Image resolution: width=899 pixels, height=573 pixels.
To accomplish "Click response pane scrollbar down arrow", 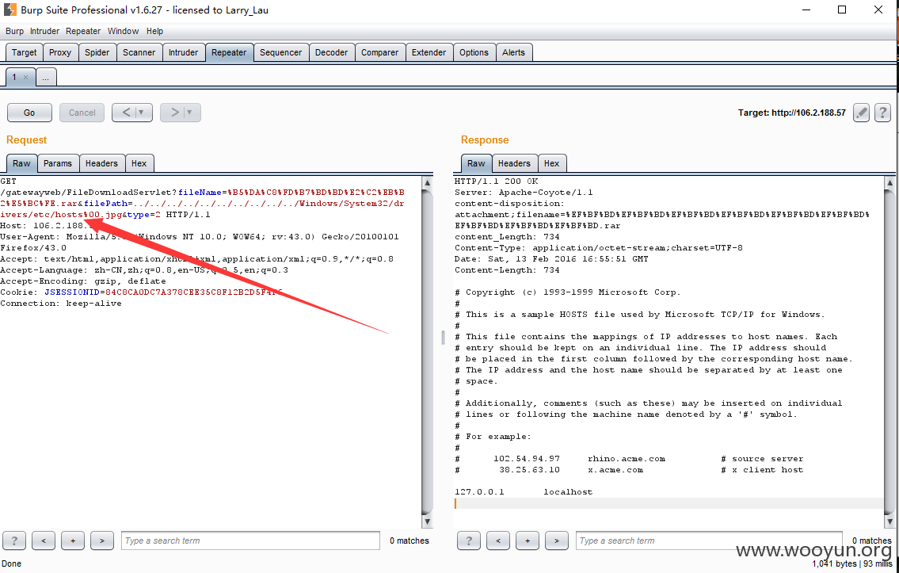I will 889,521.
